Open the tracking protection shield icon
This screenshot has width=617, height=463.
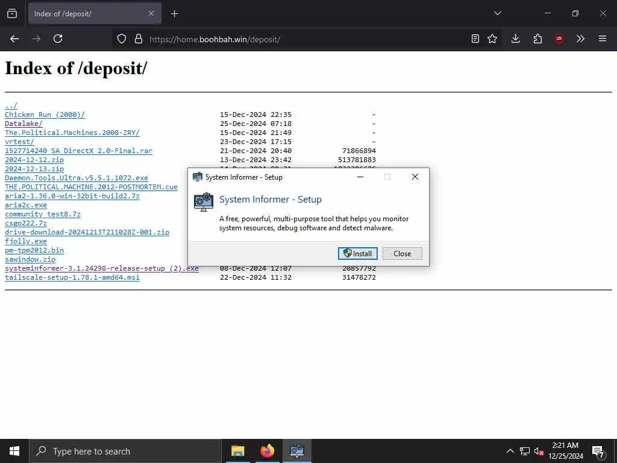point(122,39)
